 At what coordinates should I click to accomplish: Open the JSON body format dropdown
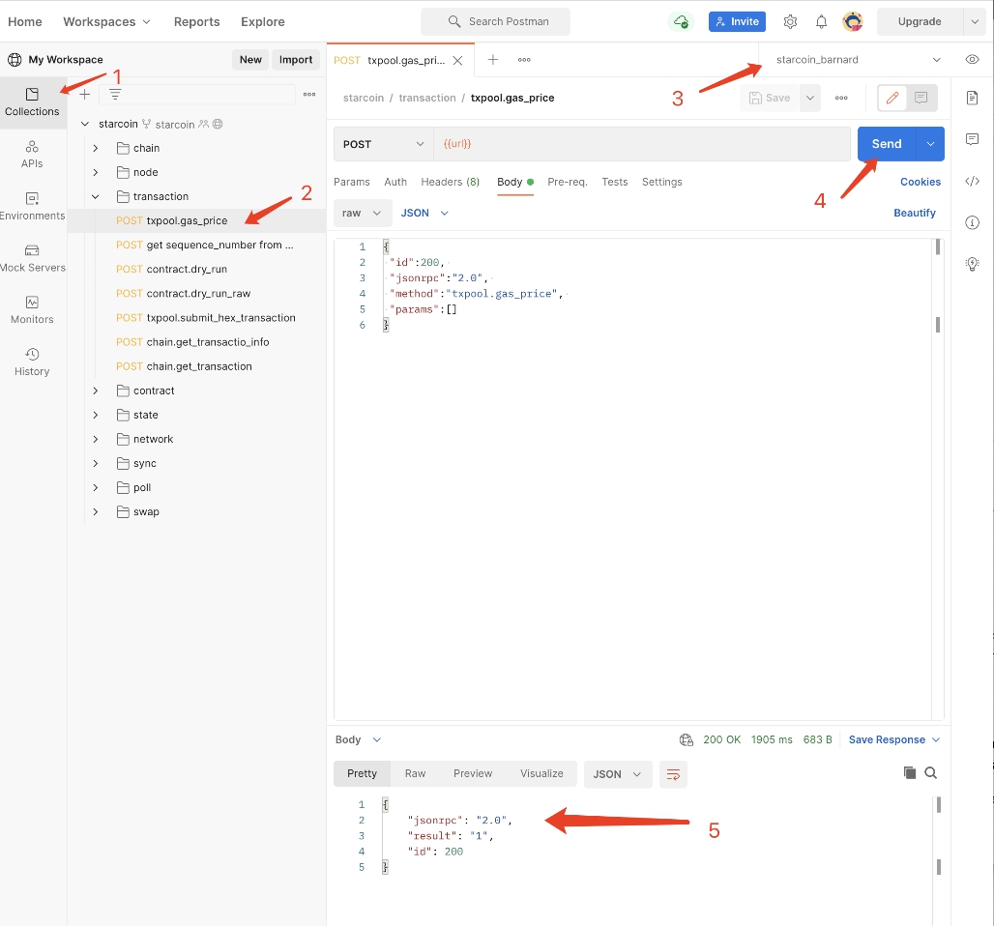[424, 213]
